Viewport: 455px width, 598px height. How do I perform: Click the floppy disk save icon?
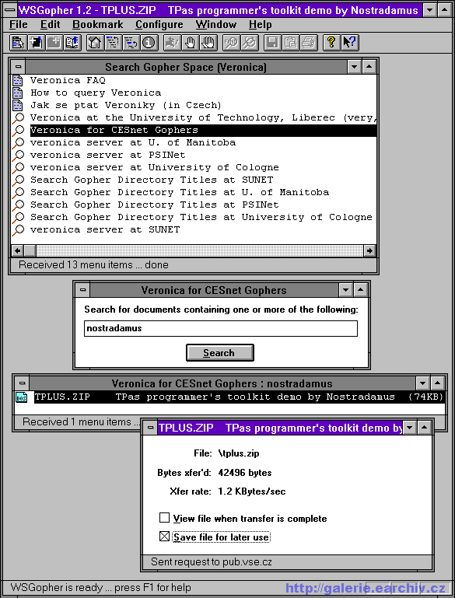coord(272,43)
